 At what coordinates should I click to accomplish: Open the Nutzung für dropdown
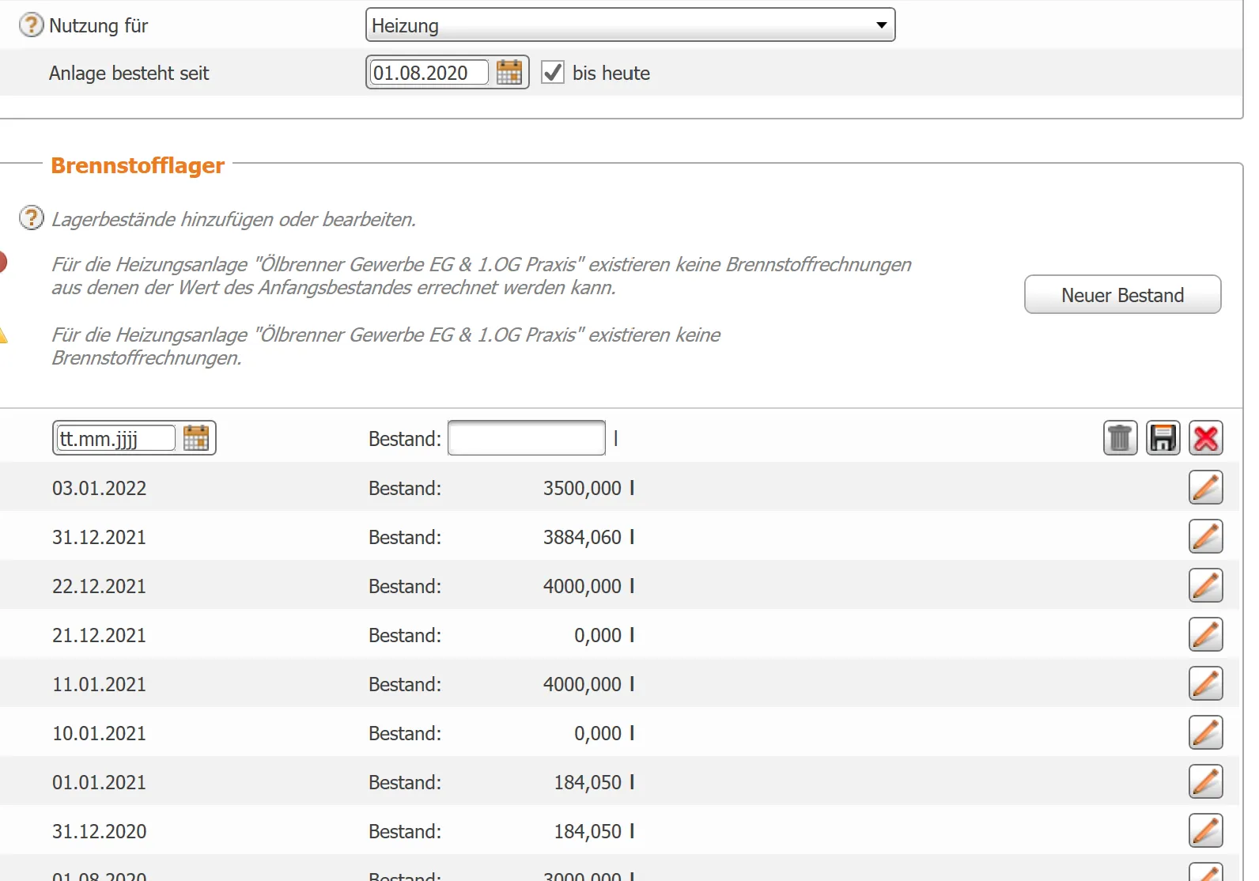coord(629,25)
